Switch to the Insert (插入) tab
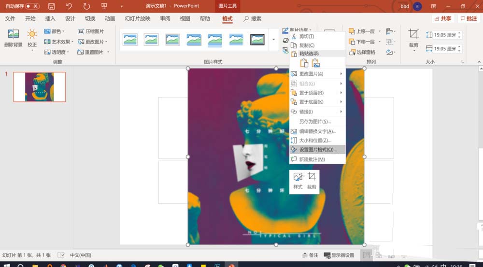The width and height of the screenshot is (483, 267). tap(50, 18)
